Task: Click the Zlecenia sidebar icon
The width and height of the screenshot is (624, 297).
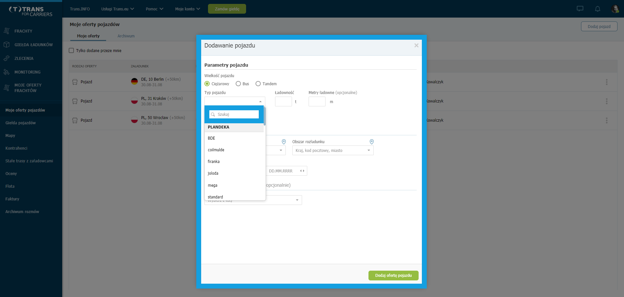Action: click(7, 58)
